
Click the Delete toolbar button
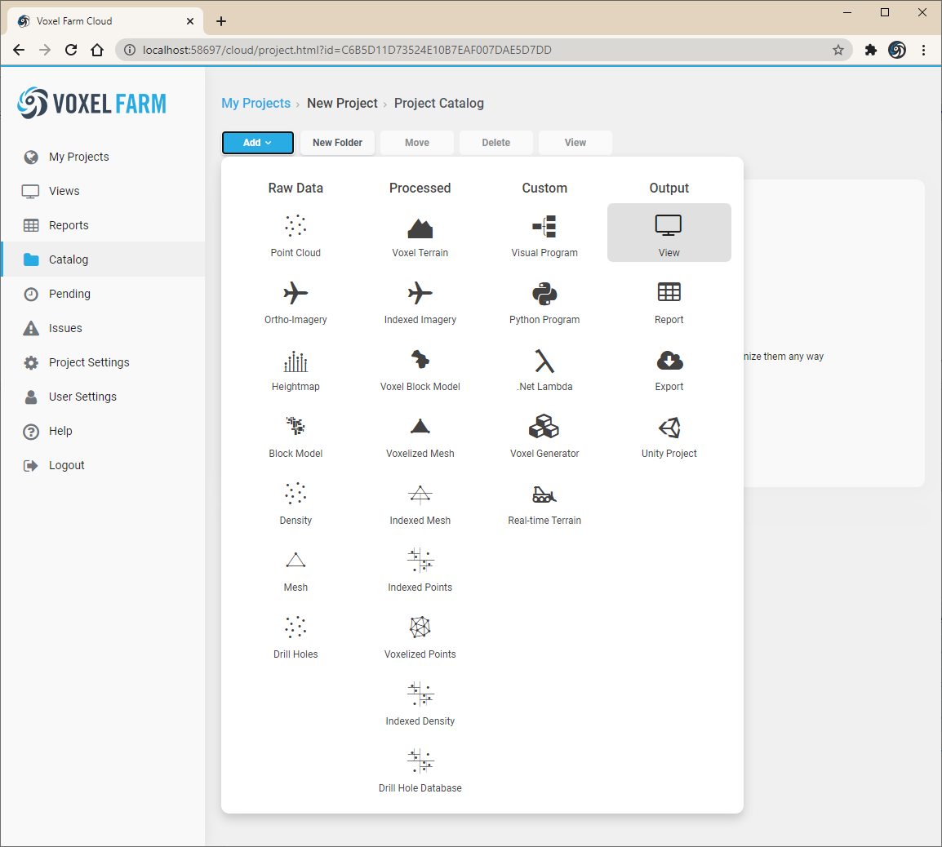coord(495,142)
